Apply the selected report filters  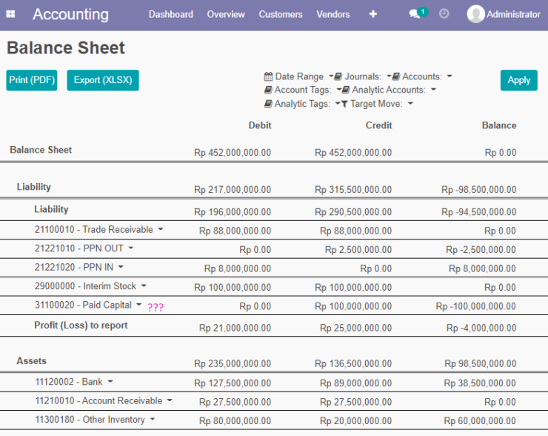pyautogui.click(x=518, y=80)
